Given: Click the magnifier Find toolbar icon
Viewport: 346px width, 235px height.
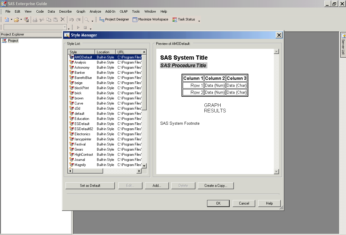Looking at the screenshot, I should click(87, 20).
